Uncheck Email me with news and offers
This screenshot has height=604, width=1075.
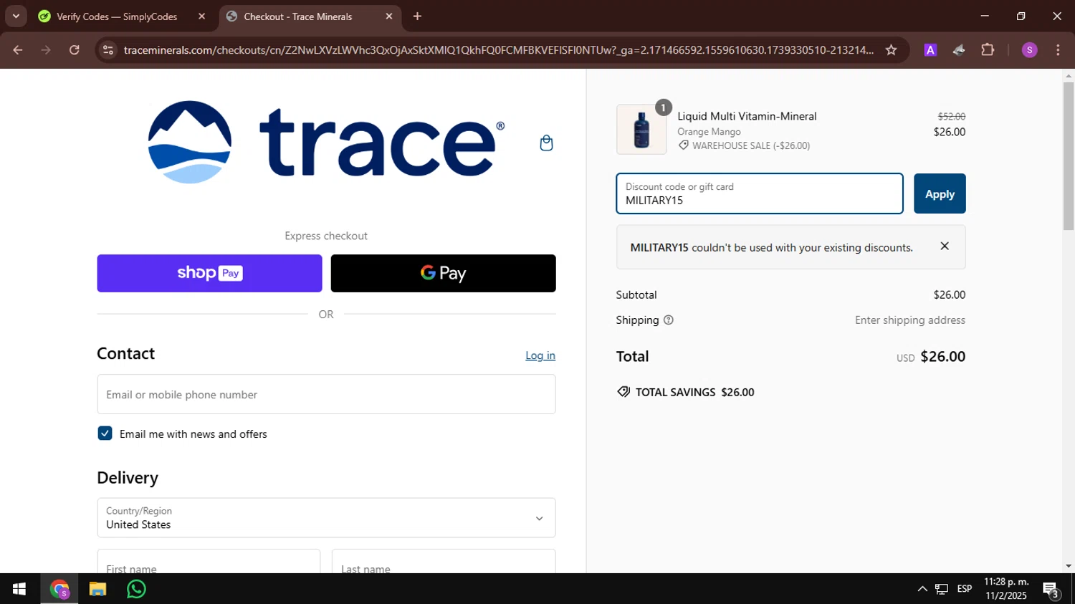tap(105, 433)
